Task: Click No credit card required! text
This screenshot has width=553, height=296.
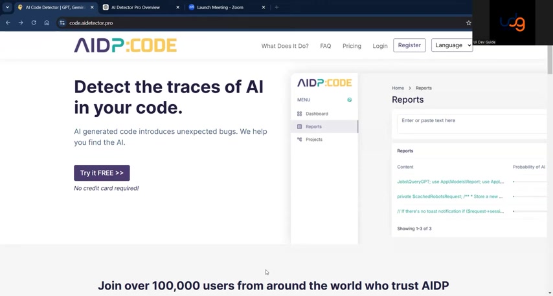Action: tap(106, 188)
